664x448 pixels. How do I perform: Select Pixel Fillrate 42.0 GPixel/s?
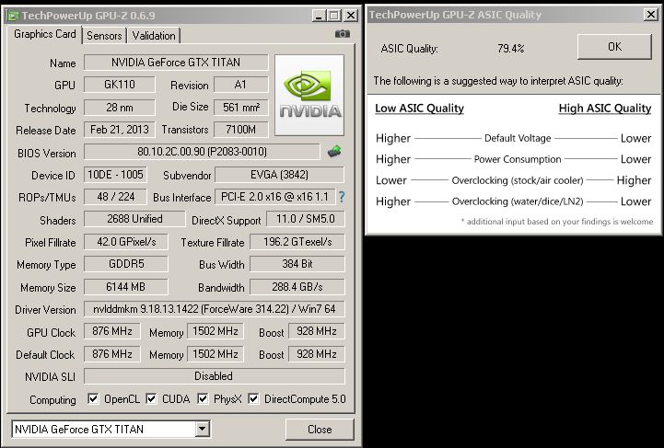click(126, 242)
